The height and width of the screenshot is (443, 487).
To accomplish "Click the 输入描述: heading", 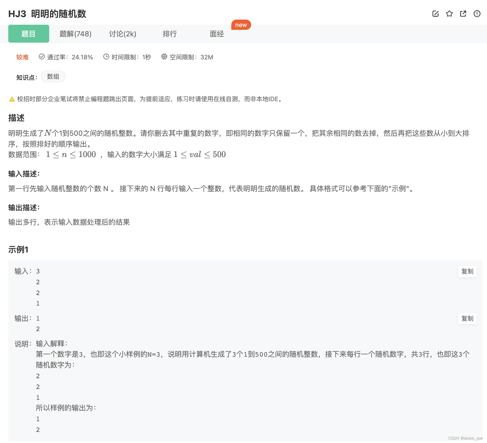I will (24, 174).
